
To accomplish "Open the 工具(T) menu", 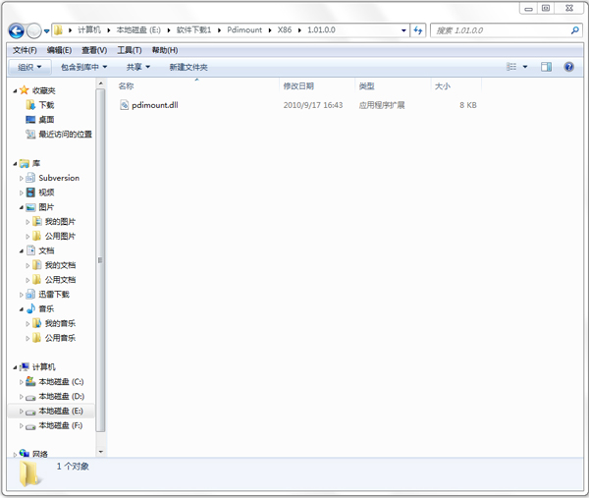I will tap(130, 50).
